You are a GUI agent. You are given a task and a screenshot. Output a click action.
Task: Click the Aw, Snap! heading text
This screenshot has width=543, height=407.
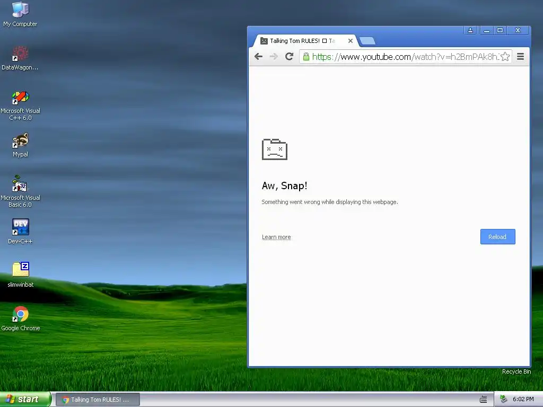point(285,186)
